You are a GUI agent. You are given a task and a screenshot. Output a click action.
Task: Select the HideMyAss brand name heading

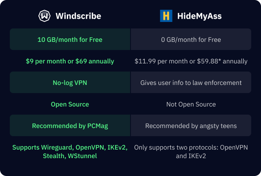click(199, 16)
